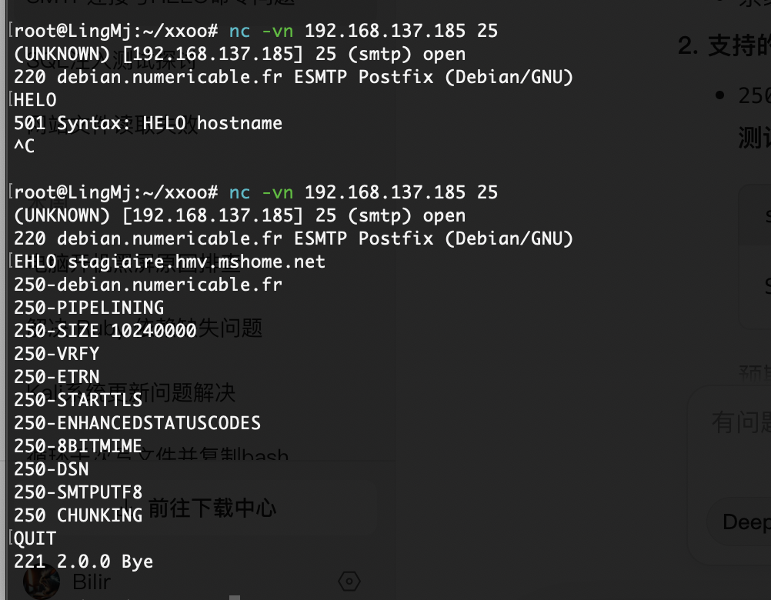Click the 250-VRFY response line

click(x=56, y=354)
